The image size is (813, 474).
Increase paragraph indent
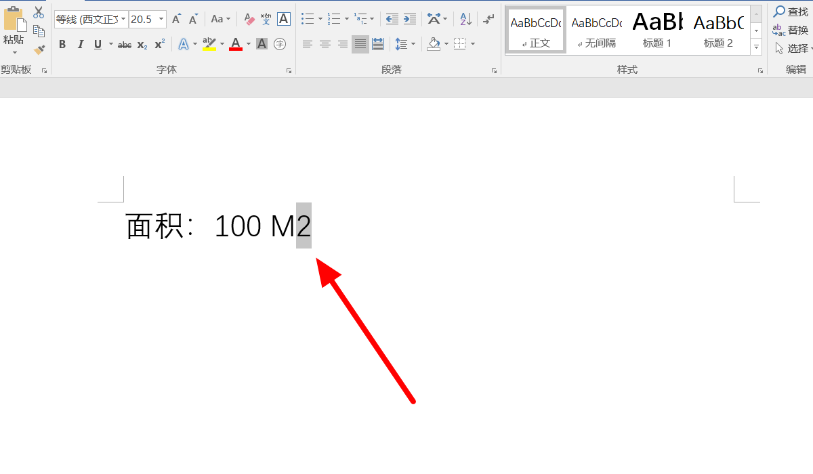409,19
